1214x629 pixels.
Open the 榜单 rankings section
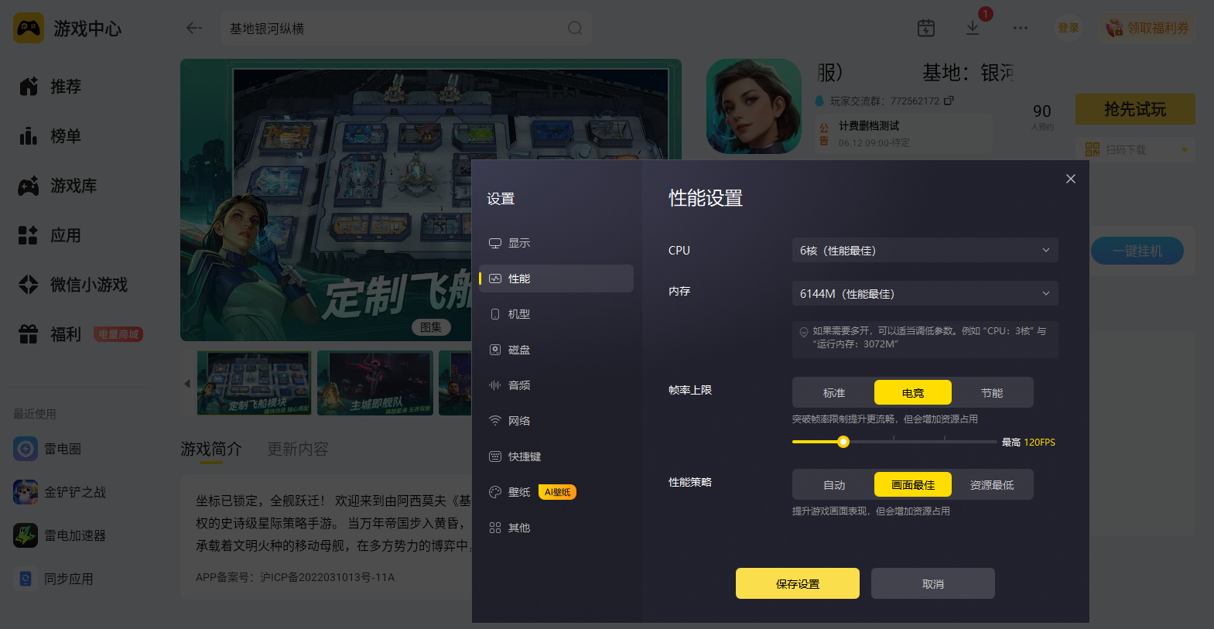pyautogui.click(x=51, y=136)
